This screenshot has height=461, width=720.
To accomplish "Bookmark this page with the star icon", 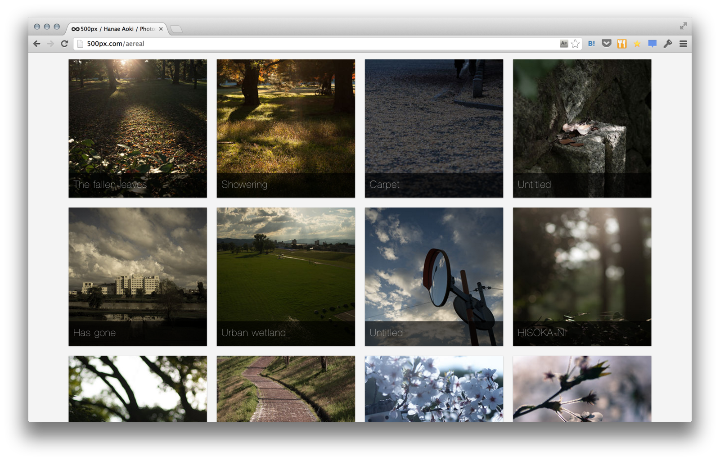I will pos(575,44).
